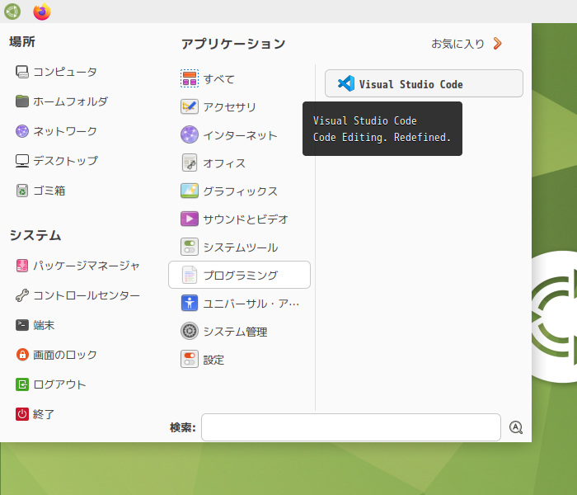Select the プログラミング category
Image resolution: width=577 pixels, height=495 pixels.
click(239, 275)
